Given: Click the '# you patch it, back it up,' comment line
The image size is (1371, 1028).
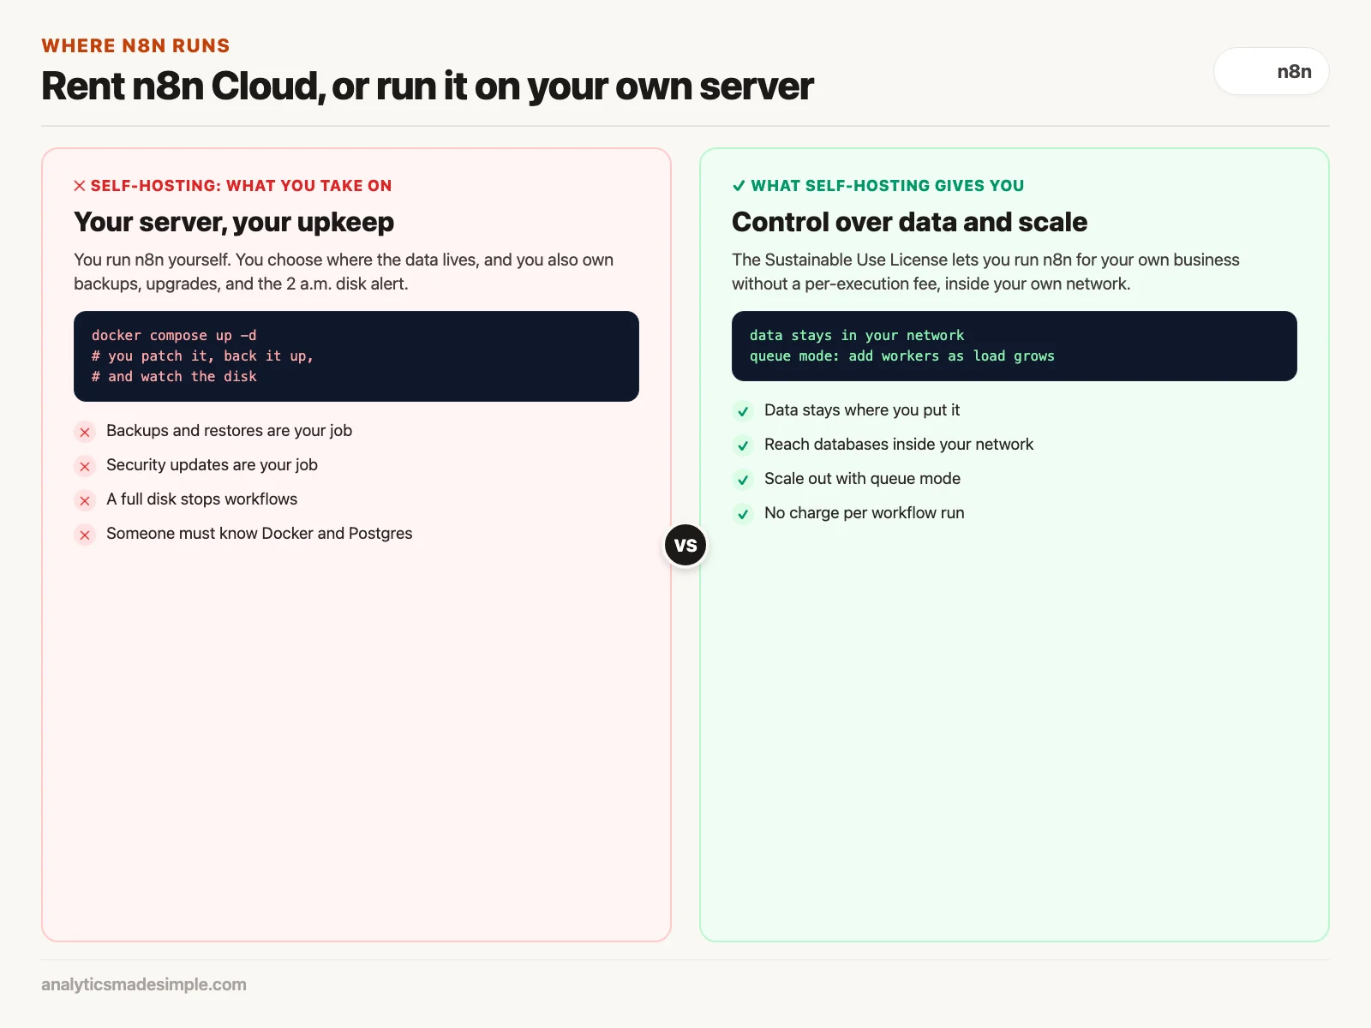Looking at the screenshot, I should click(202, 356).
